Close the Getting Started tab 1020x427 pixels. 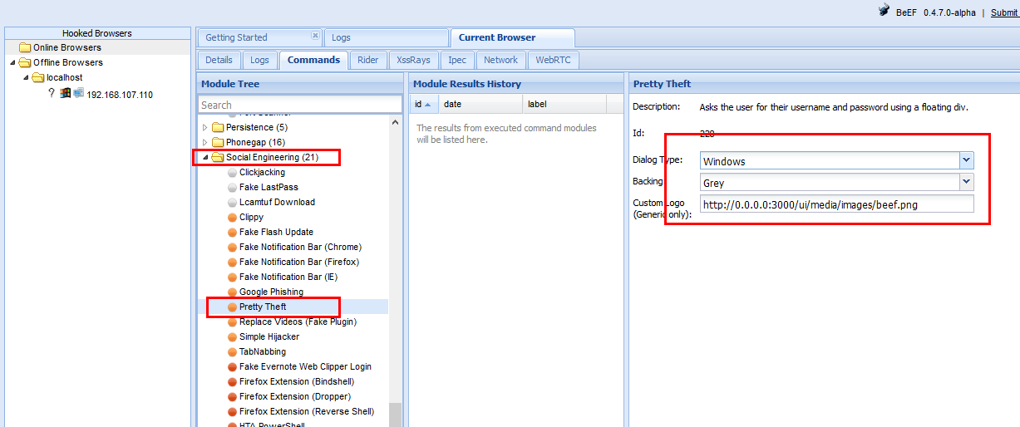(315, 36)
